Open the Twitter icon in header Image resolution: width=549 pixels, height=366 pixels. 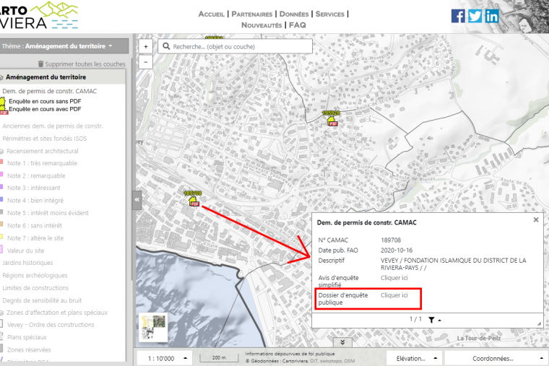475,16
